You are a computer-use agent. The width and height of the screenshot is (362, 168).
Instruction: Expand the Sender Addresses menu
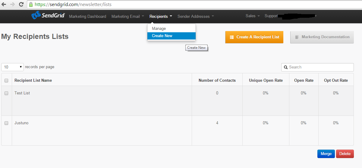click(x=196, y=16)
